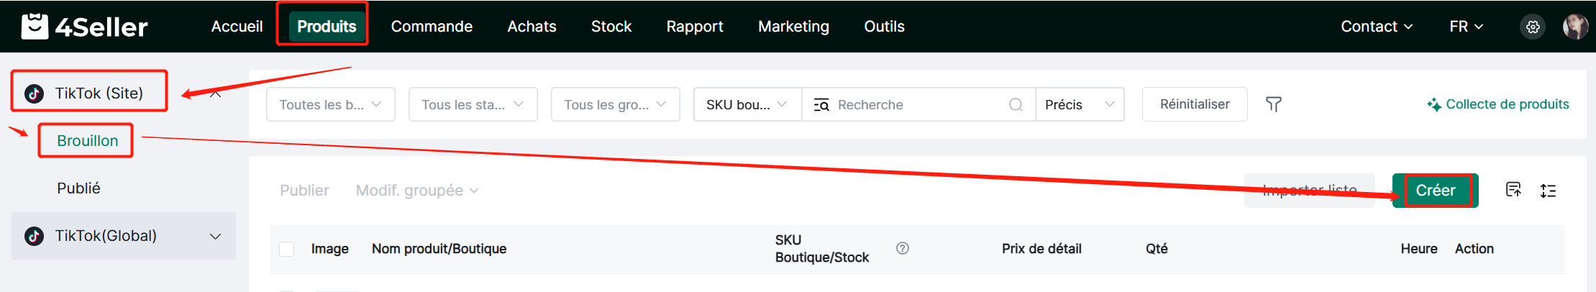
Task: Click the export list icon
Action: [1513, 190]
